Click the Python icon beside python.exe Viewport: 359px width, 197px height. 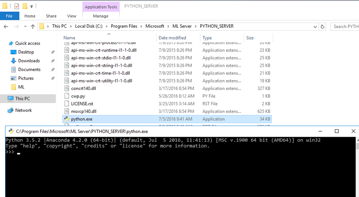[x=67, y=119]
